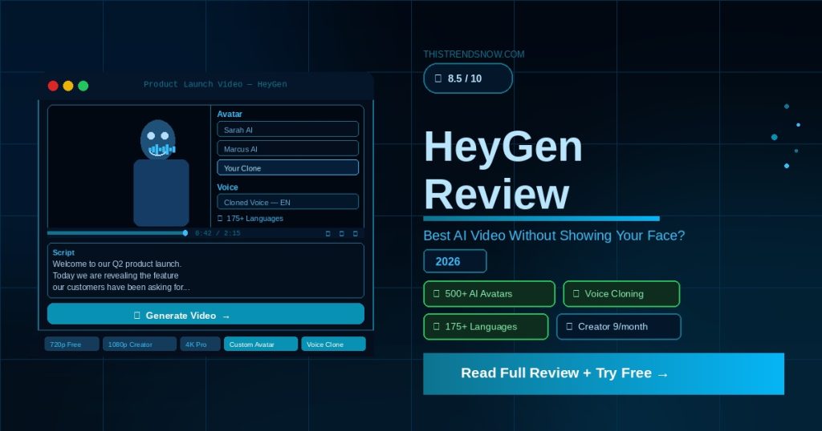Select the Sarah AI avatar option
Screen dimensions: 822x431
click(287, 130)
